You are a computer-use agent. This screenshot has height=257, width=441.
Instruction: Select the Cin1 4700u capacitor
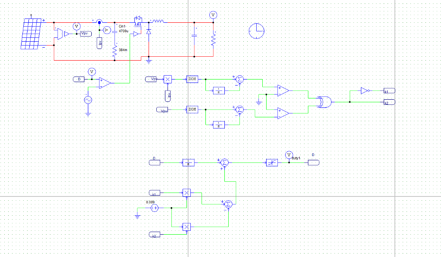(115, 32)
